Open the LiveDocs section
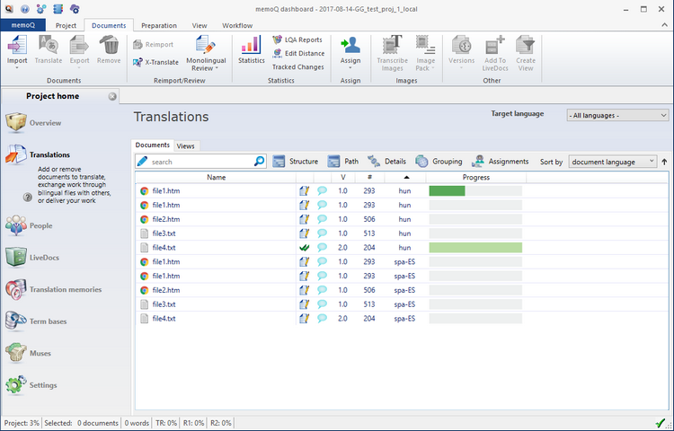This screenshot has width=674, height=431. [49, 258]
